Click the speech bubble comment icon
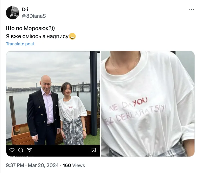 tap(21, 150)
